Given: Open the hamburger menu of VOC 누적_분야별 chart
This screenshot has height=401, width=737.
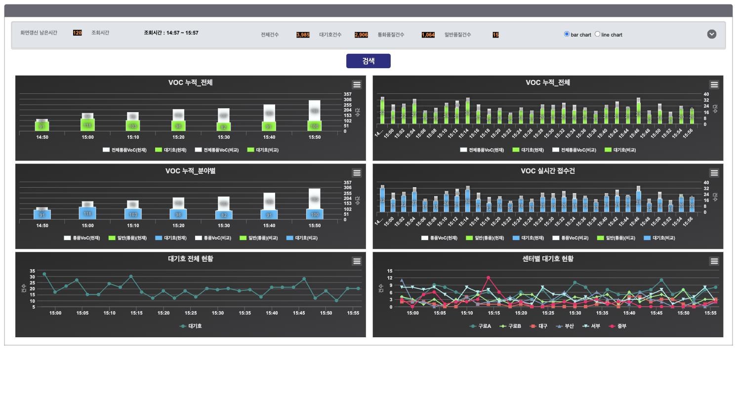Looking at the screenshot, I should (x=357, y=173).
